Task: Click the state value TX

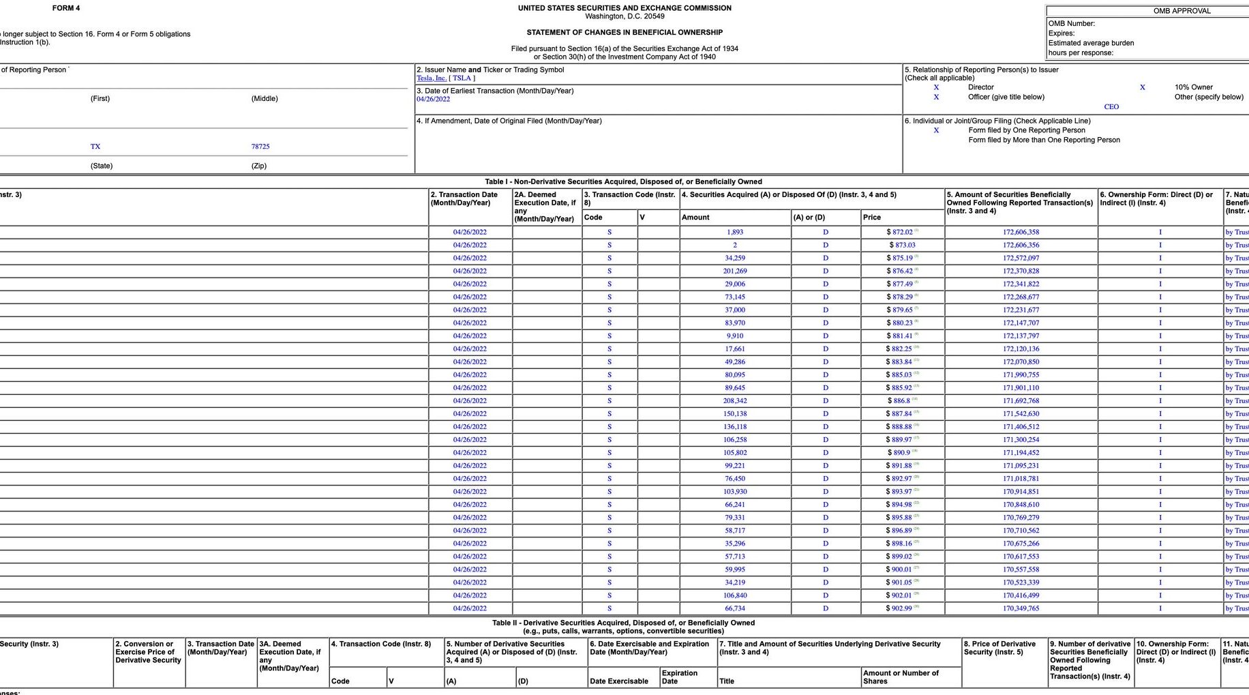Action: pos(95,147)
